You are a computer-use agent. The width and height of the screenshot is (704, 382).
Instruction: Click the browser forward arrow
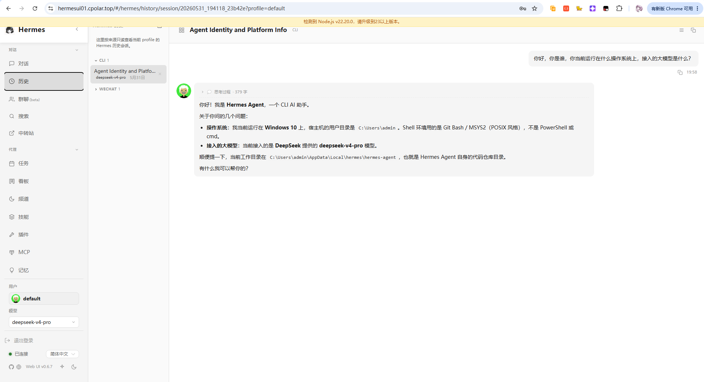(22, 8)
